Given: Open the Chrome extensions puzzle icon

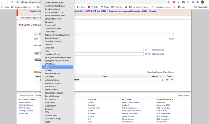Looking at the screenshot, I should pyautogui.click(x=198, y=2).
